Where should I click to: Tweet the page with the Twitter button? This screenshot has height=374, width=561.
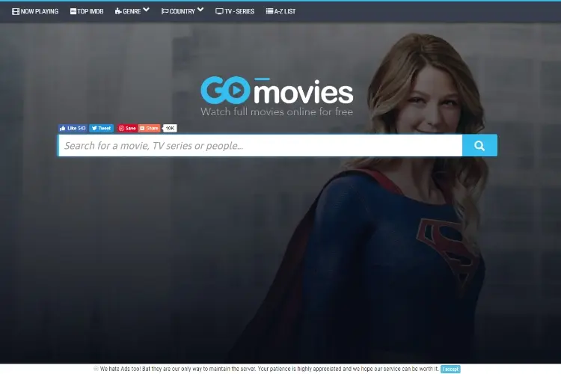pyautogui.click(x=101, y=128)
